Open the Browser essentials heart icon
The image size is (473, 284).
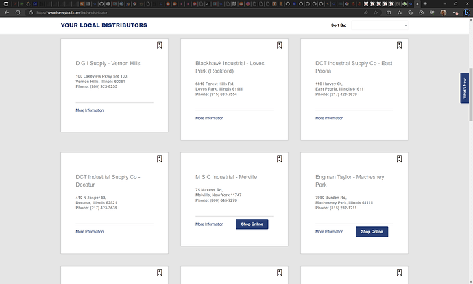[x=432, y=12]
